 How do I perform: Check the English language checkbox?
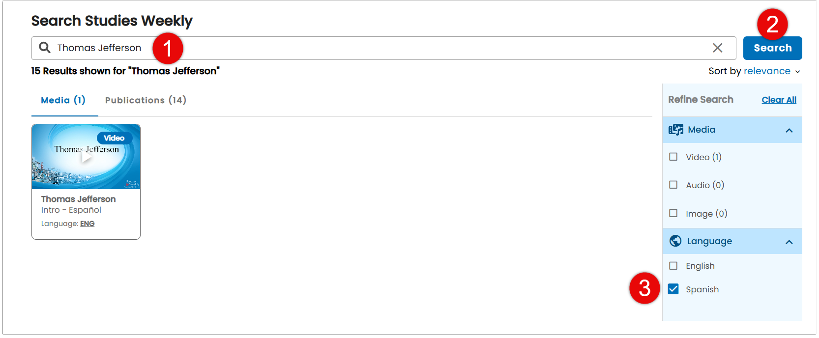(x=673, y=266)
